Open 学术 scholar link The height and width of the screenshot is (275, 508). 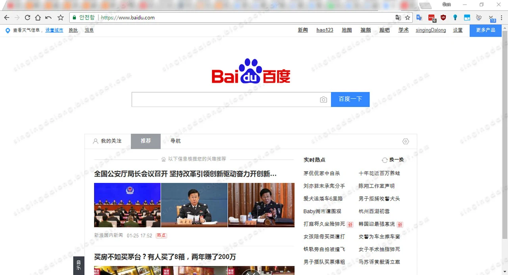point(403,30)
